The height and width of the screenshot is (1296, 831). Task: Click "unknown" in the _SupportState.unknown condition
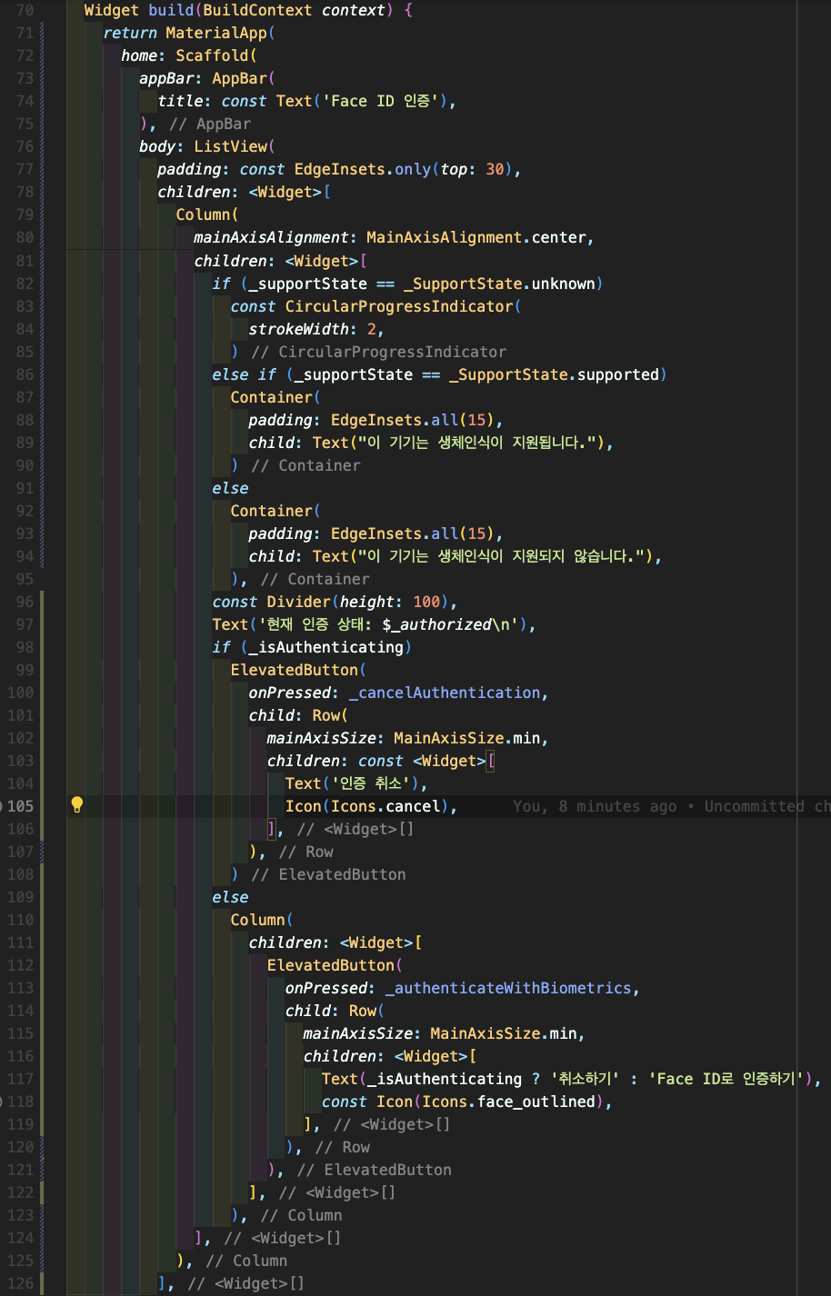click(564, 284)
